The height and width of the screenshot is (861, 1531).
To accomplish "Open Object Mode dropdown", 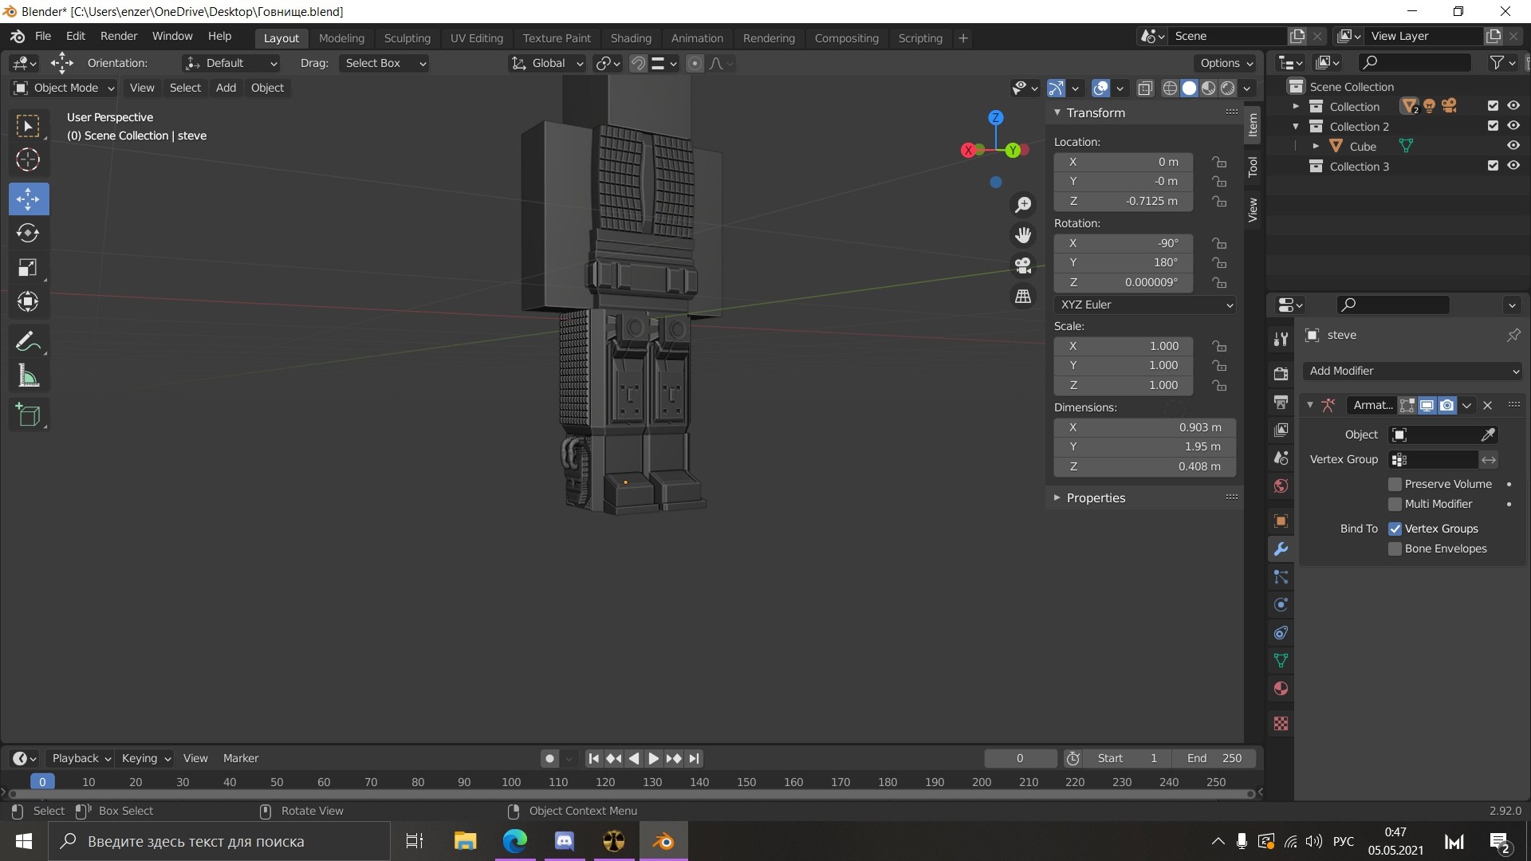I will [64, 88].
